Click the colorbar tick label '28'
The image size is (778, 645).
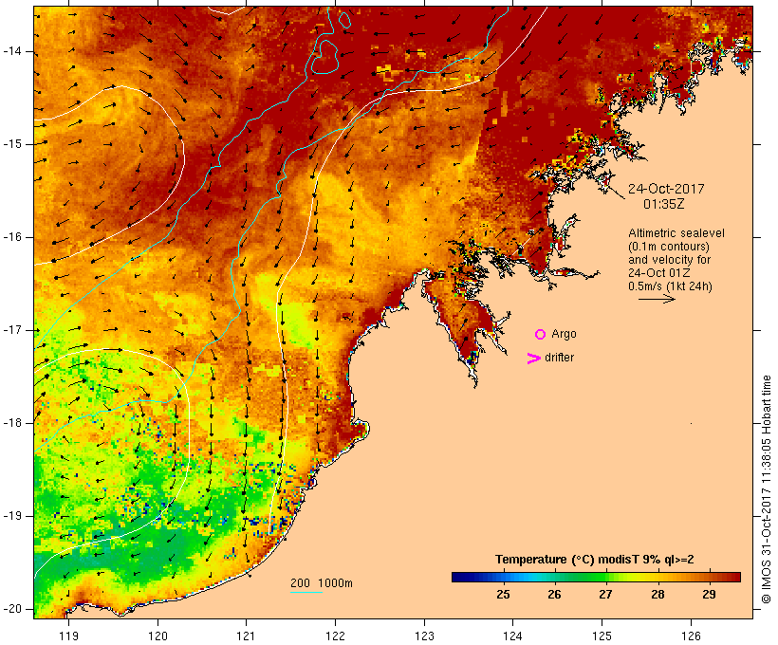pos(658,594)
